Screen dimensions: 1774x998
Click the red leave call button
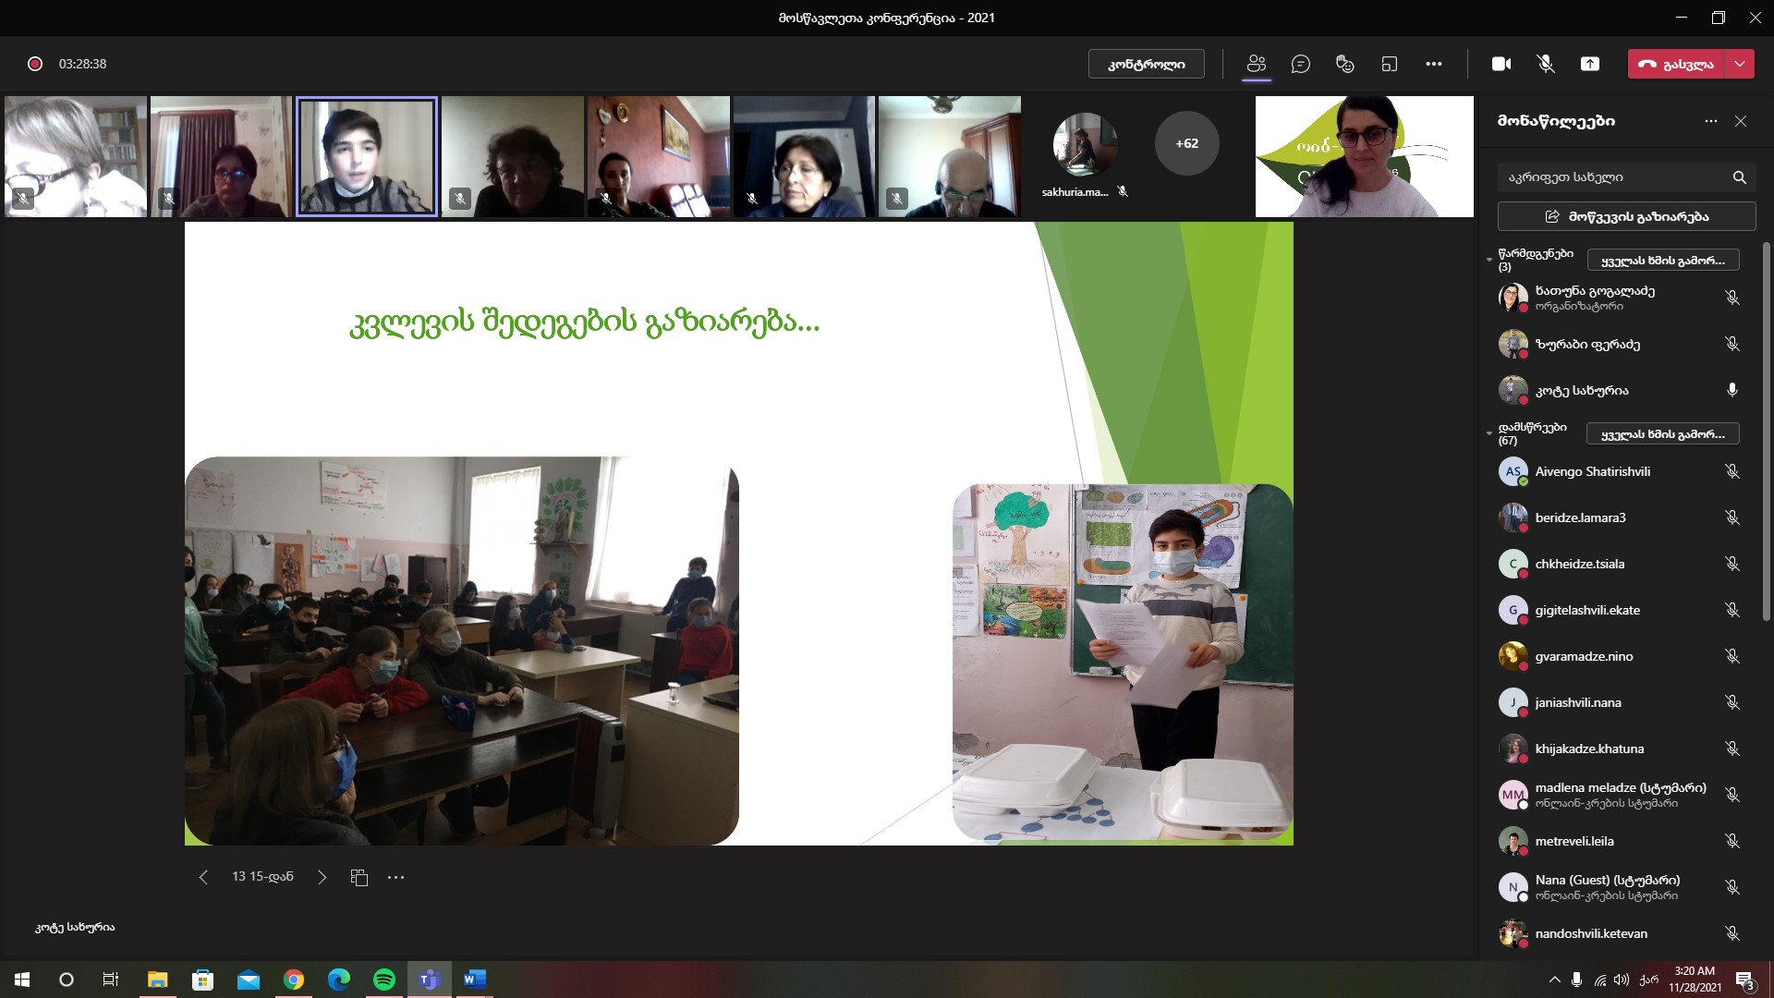point(1676,64)
